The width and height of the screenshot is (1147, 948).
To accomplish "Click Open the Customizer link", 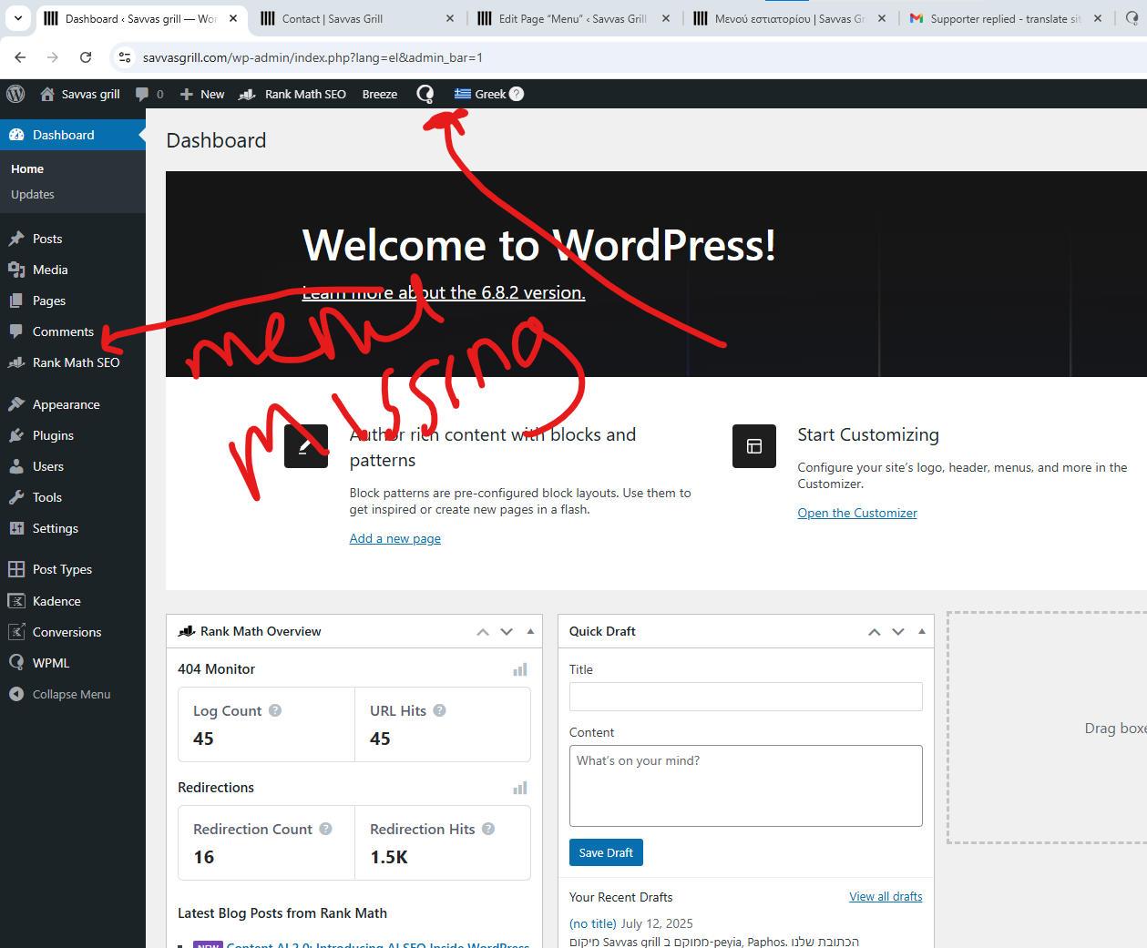I will [x=857, y=513].
